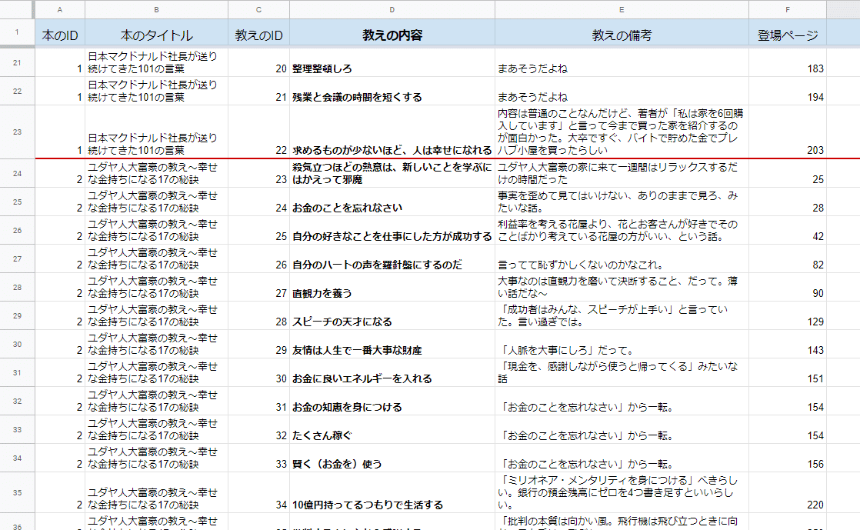The image size is (860, 530).
Task: Click the 教えの内容 header cell
Action: (x=392, y=32)
